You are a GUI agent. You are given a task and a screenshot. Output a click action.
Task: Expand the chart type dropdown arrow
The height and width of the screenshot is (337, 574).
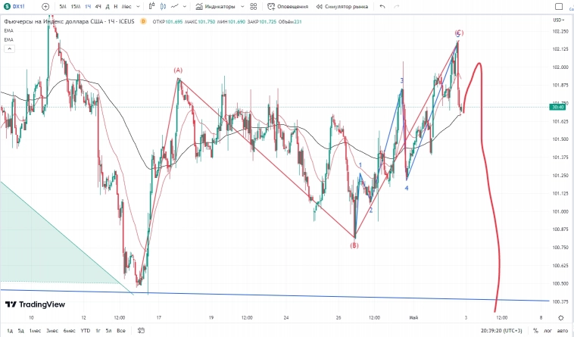(x=185, y=7)
